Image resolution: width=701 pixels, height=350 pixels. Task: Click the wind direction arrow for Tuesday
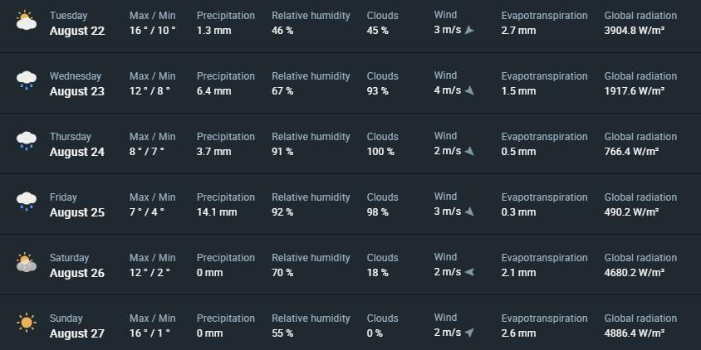click(x=469, y=30)
